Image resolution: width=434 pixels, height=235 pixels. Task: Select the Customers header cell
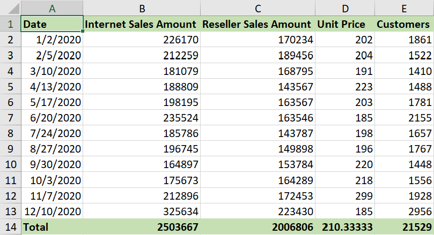coord(404,24)
